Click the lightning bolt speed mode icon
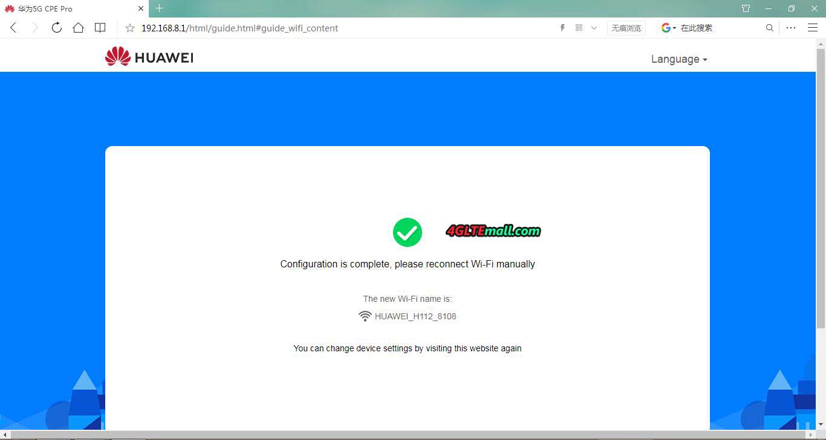Screen dimensions: 826x440 point(562,28)
